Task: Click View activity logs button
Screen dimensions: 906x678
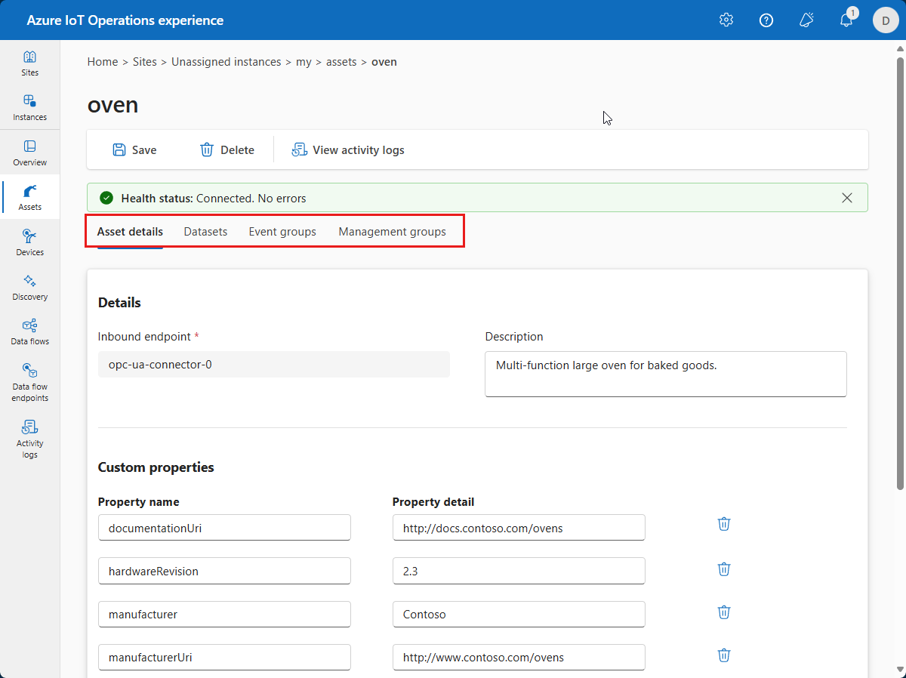Action: tap(348, 150)
